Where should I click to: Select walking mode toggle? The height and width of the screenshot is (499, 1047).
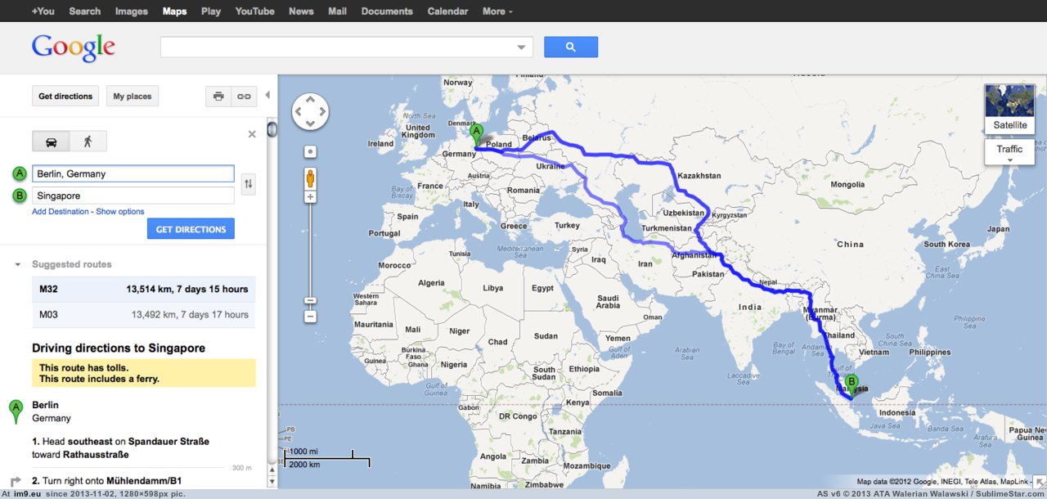tap(88, 142)
